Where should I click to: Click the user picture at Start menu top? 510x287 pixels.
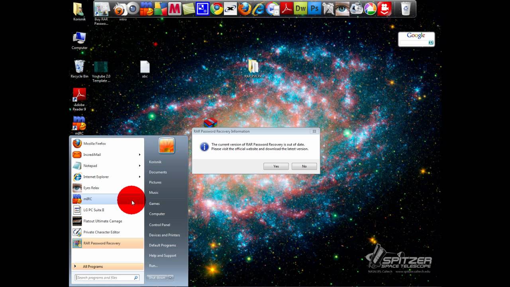167,145
